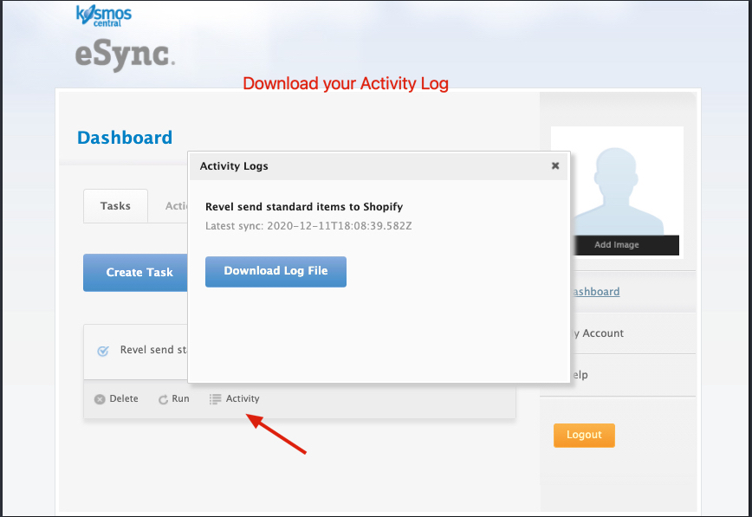Open the Dashboard sidebar link
This screenshot has height=517, width=752.
[x=595, y=292]
